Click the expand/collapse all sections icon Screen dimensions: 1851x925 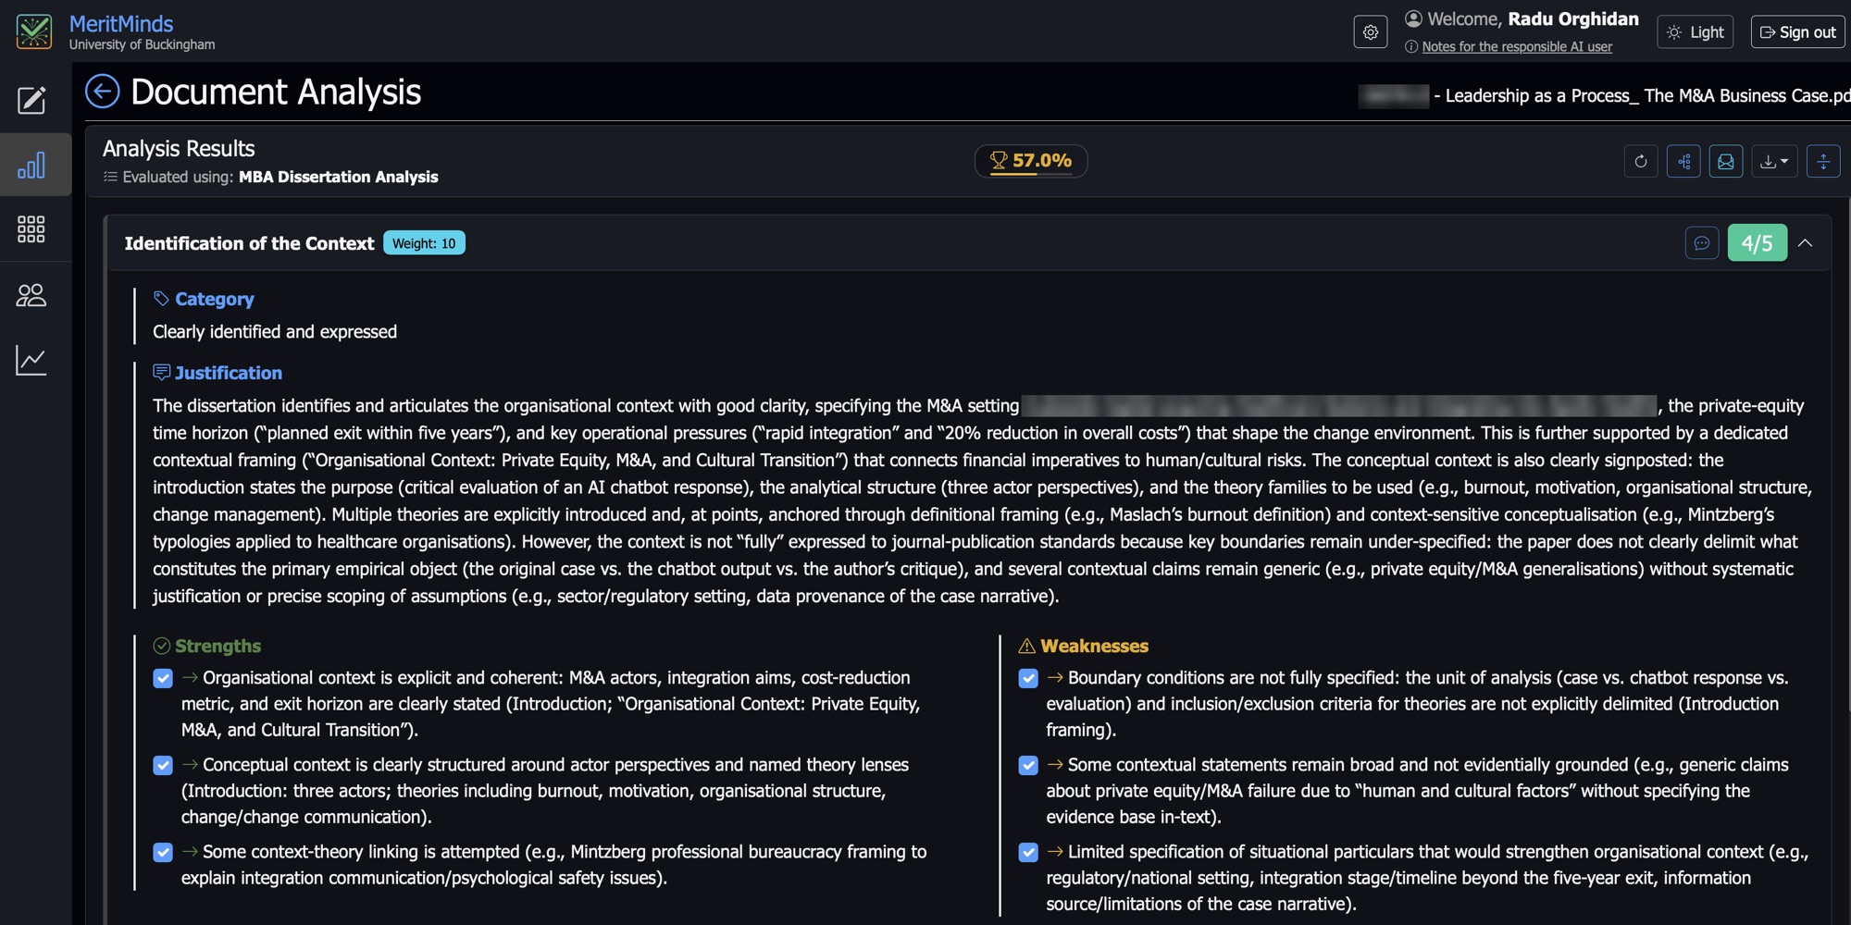tap(1823, 162)
